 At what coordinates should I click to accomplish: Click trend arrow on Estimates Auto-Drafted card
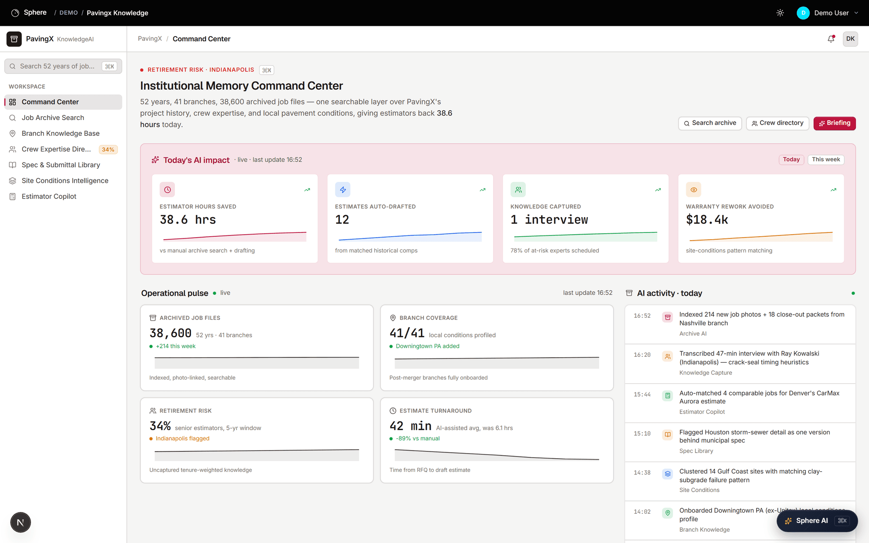click(x=482, y=190)
